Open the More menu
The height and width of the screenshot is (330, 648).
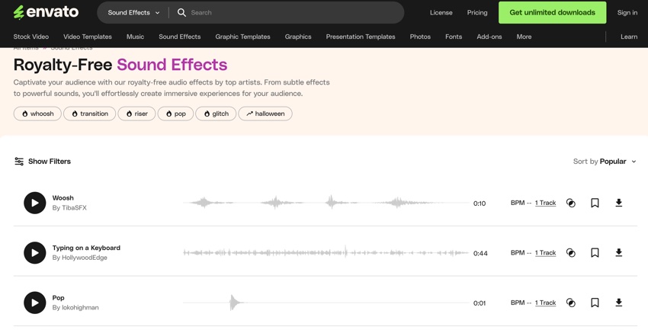pos(524,37)
